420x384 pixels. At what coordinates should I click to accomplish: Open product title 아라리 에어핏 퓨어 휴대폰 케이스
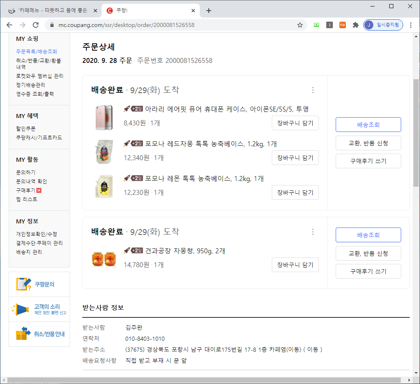pyautogui.click(x=227, y=109)
